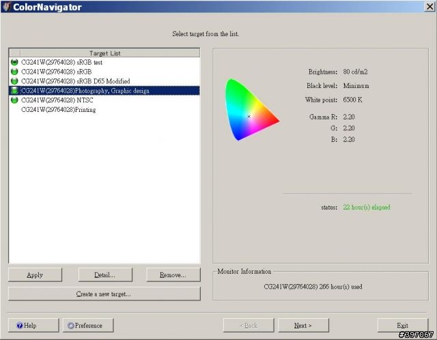Viewport: 437px width, 340px height.
Task: Select the CG241W(29764028) sRGB target row
Action: tap(104, 72)
